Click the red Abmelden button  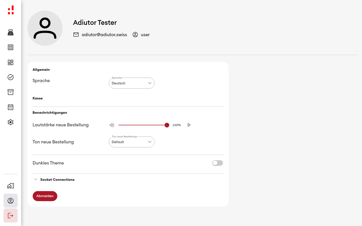45,196
